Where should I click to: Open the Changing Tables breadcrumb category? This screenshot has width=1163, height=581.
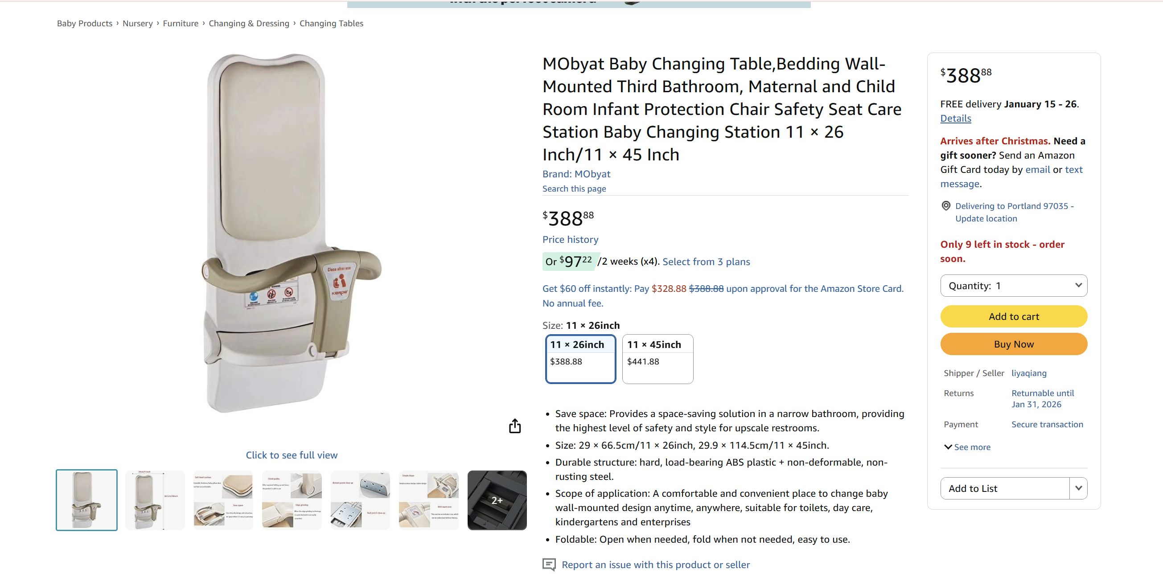[331, 23]
